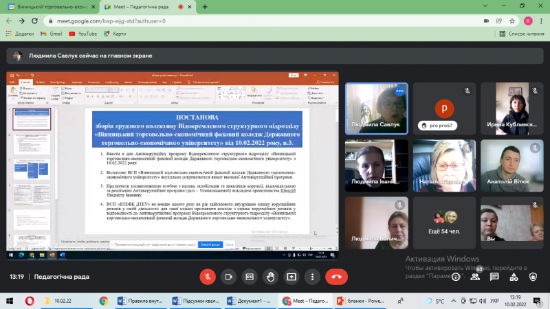This screenshot has height=309, width=550.
Task: Launch Opera from the taskbar
Action: point(30,301)
